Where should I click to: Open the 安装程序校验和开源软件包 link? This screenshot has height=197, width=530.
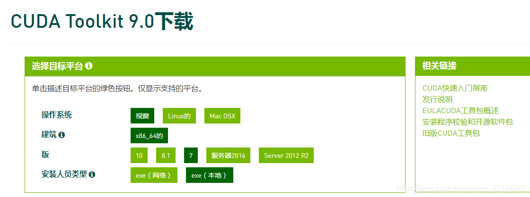[x=468, y=122]
